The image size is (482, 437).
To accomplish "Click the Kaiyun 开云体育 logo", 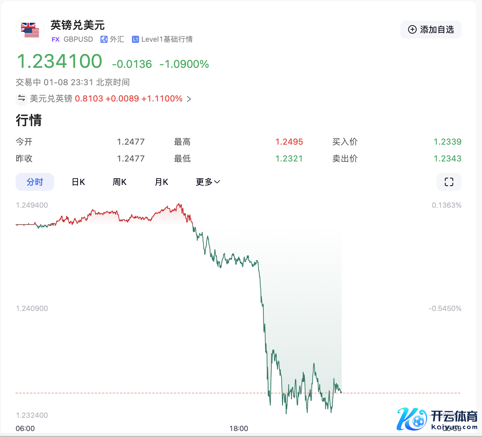I will (437, 419).
